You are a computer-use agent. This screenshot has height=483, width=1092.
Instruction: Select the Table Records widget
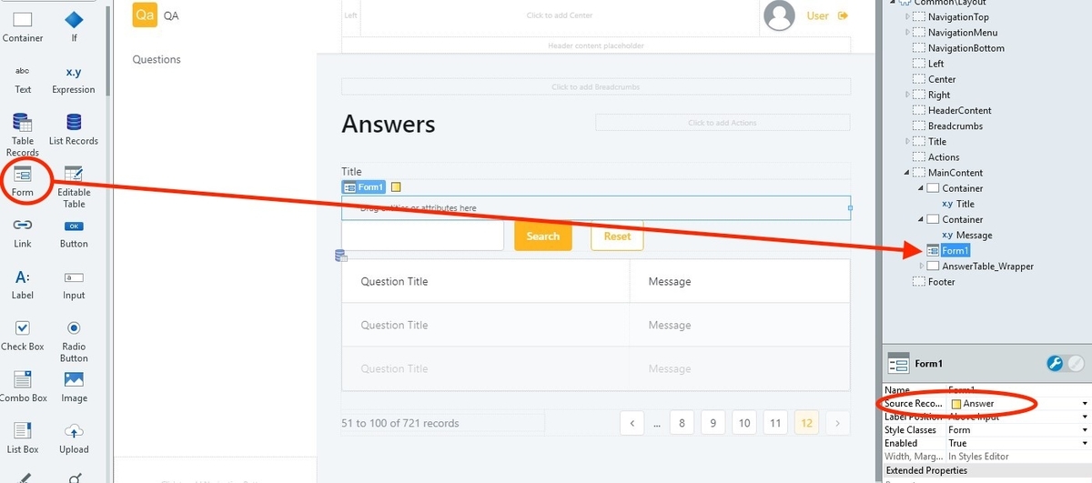[23, 134]
